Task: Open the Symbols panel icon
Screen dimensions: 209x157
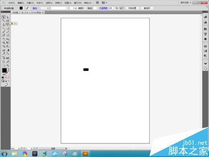Action: (205, 39)
